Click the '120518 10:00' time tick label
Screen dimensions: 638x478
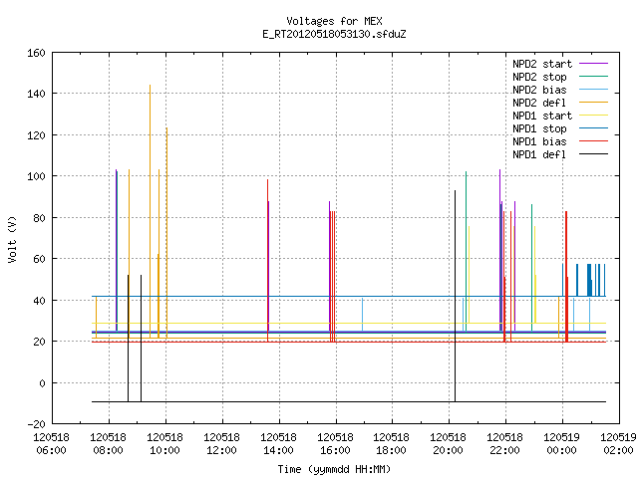pos(164,443)
